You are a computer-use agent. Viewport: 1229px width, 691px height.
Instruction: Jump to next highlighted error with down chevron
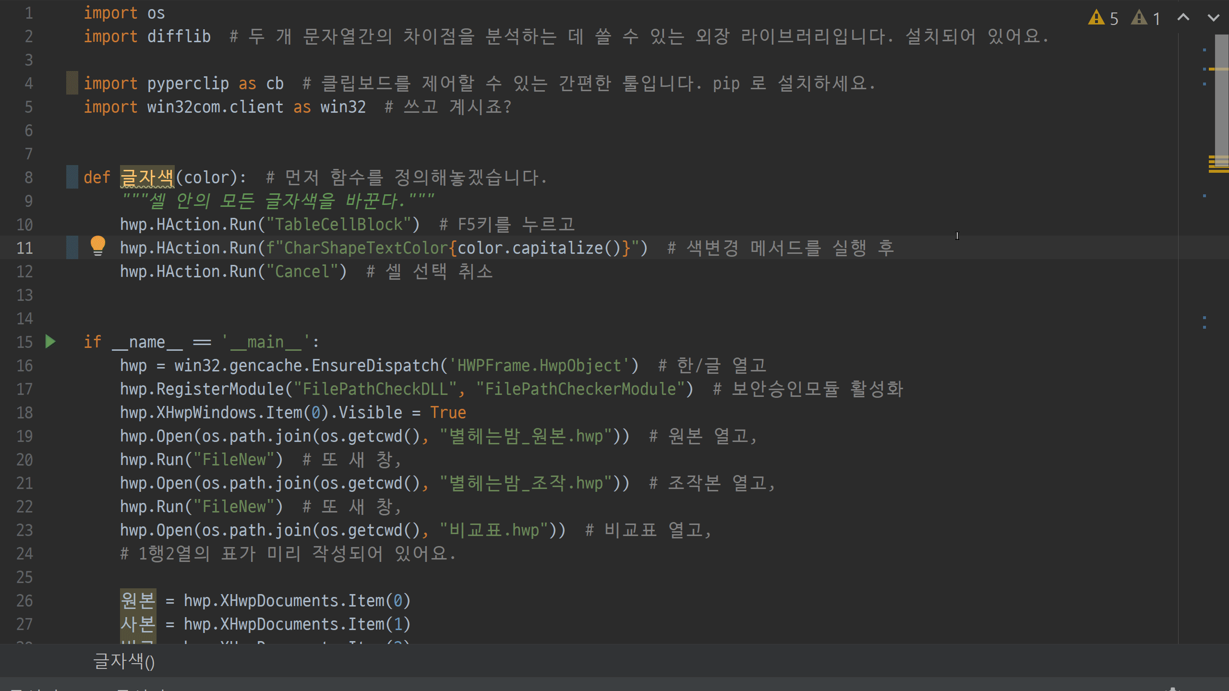pos(1213,18)
